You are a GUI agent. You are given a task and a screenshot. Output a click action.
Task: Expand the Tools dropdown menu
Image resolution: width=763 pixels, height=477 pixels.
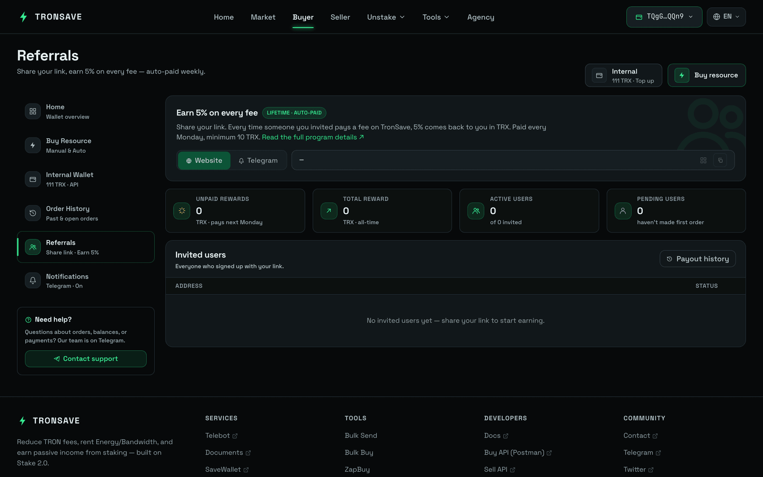[436, 17]
